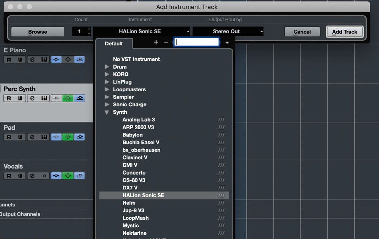This screenshot has width=379, height=239.
Task: Click the instrument search input field
Action: [197, 42]
